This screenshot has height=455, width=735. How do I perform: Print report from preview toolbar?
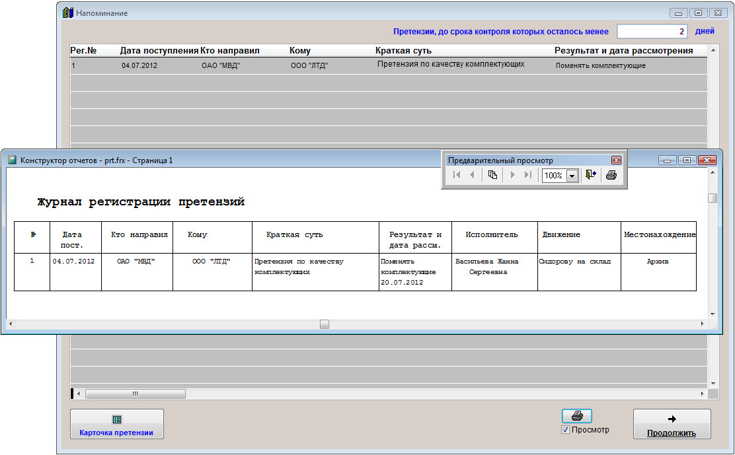point(611,175)
